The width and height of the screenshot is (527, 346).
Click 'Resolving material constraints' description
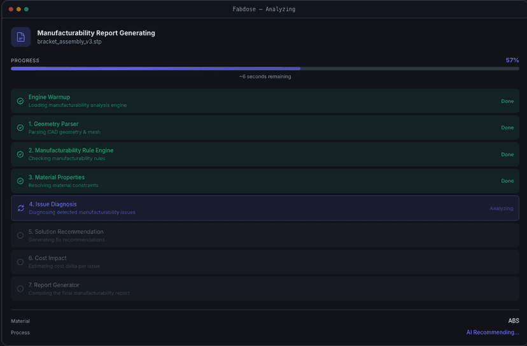63,185
